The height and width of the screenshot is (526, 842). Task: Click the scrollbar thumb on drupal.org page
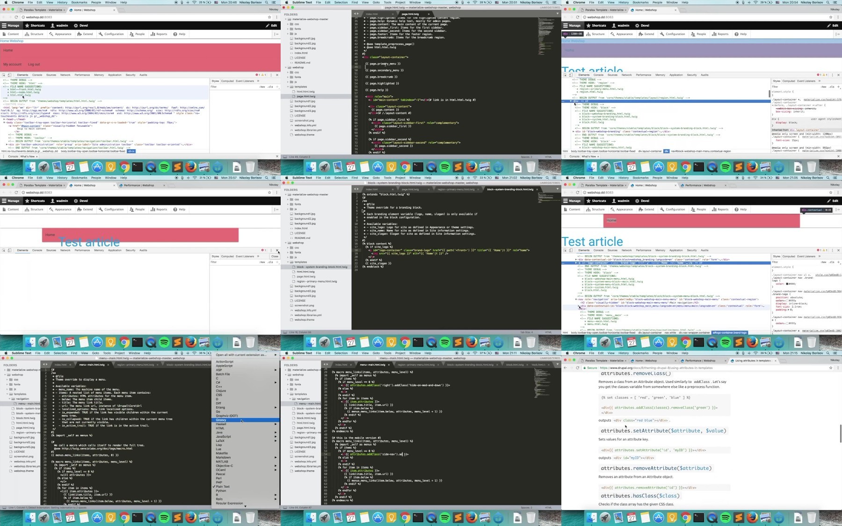pos(841,433)
